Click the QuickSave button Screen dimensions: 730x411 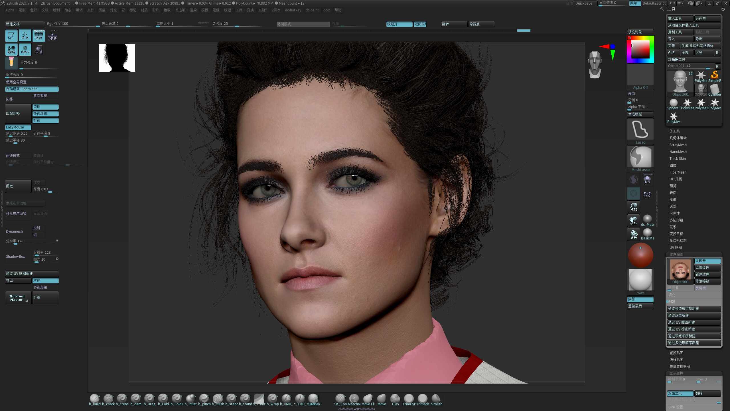(x=584, y=3)
